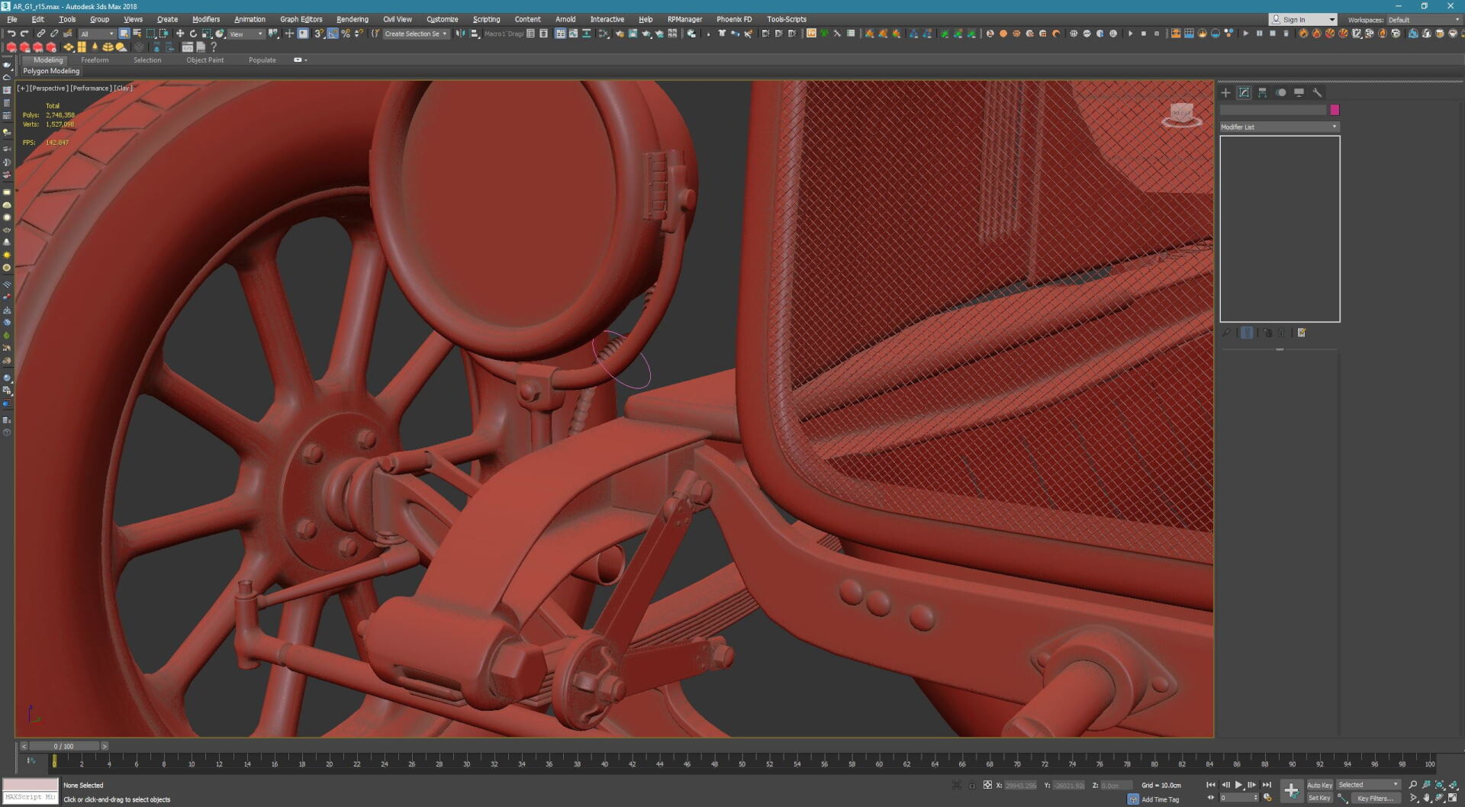This screenshot has width=1465, height=807.
Task: Switch to the Freeform ribbon tab
Action: click(x=95, y=60)
